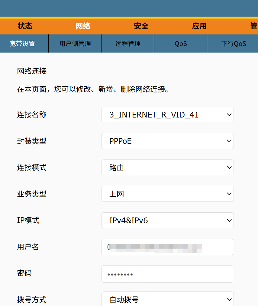Open the IP模式 dropdown showing IPv4&IPv6
This screenshot has height=306, width=258.
(168, 220)
